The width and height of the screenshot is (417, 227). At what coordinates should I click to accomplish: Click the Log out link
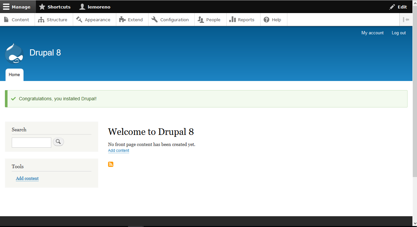[x=399, y=33]
